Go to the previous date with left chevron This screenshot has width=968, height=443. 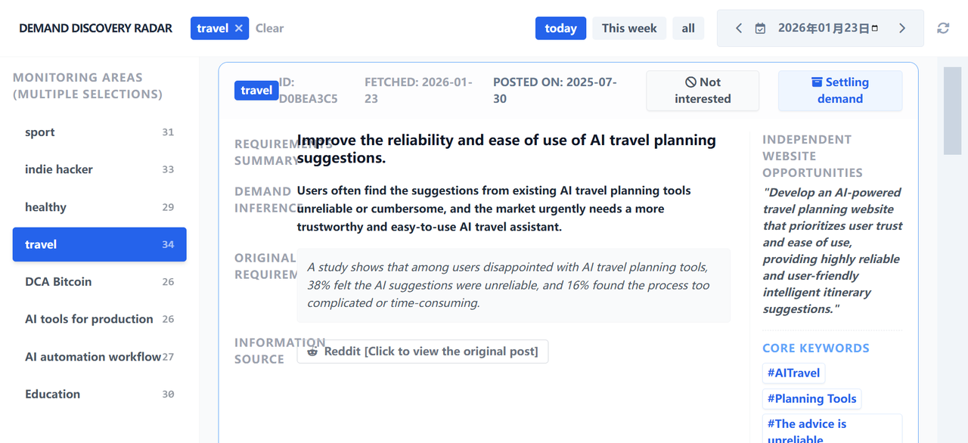(738, 27)
